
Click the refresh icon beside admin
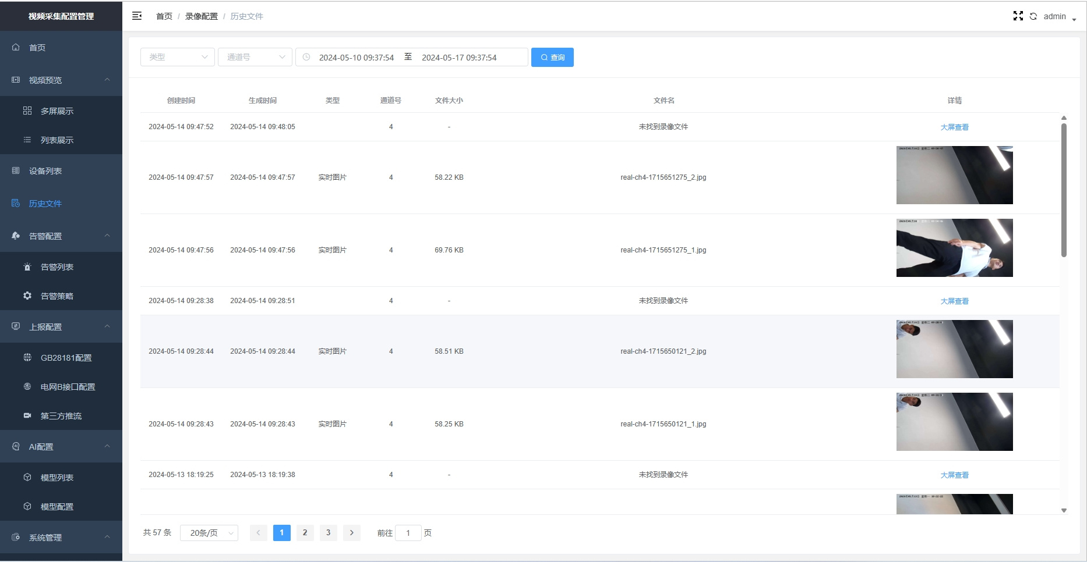1033,16
